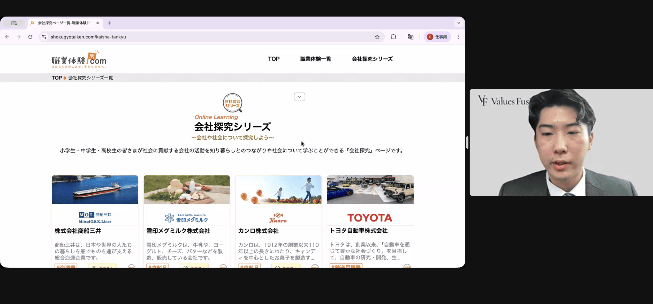Open 会社探究シリーズ navigation item
The image size is (653, 304).
(x=372, y=59)
